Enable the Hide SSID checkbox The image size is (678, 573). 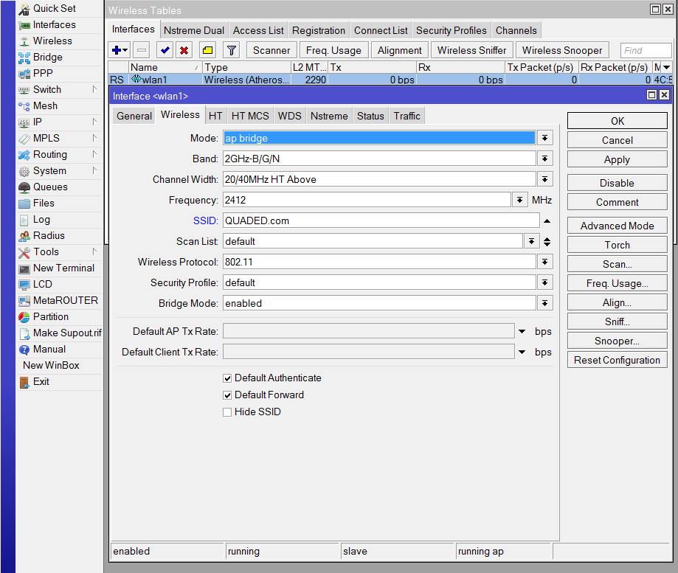[227, 411]
